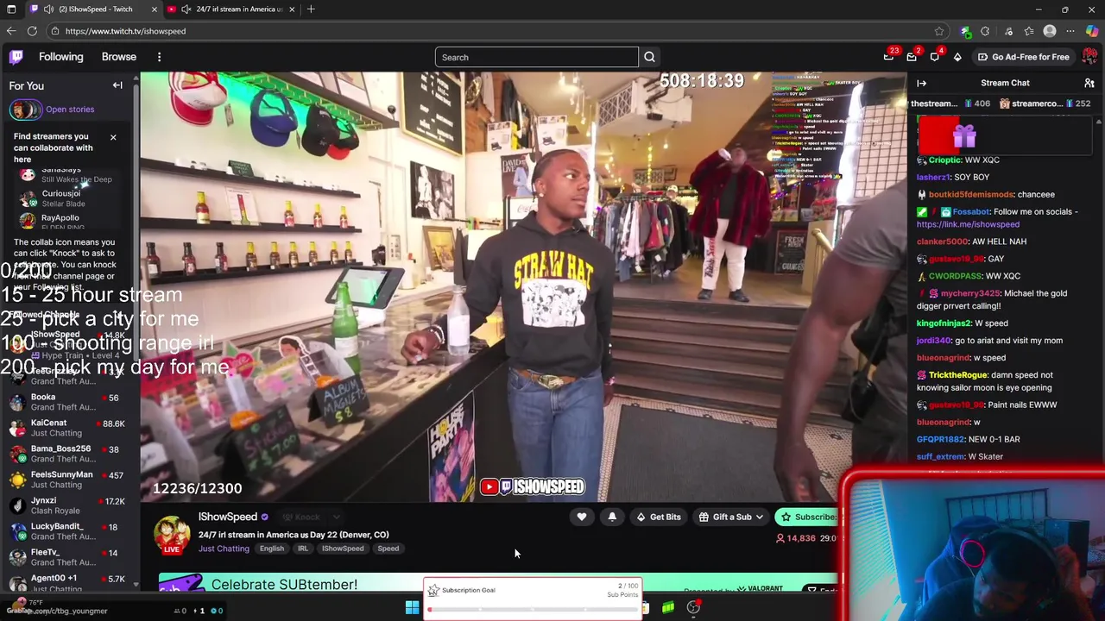The image size is (1105, 621).
Task: Open Booka channel in sidebar
Action: point(69,402)
